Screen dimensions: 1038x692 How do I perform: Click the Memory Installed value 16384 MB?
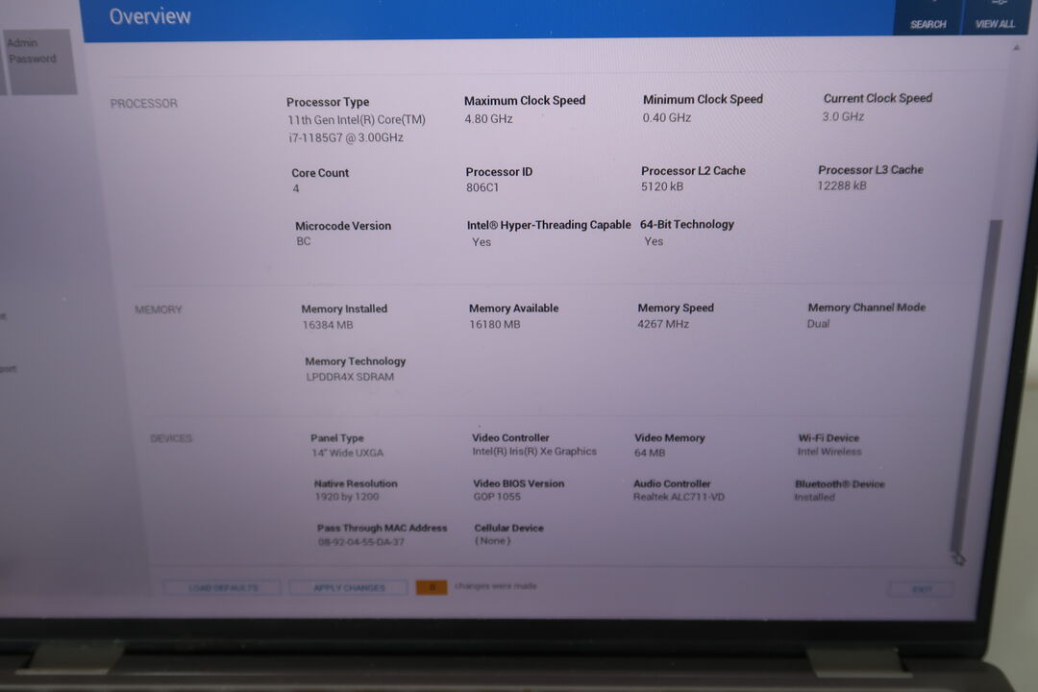tap(328, 325)
